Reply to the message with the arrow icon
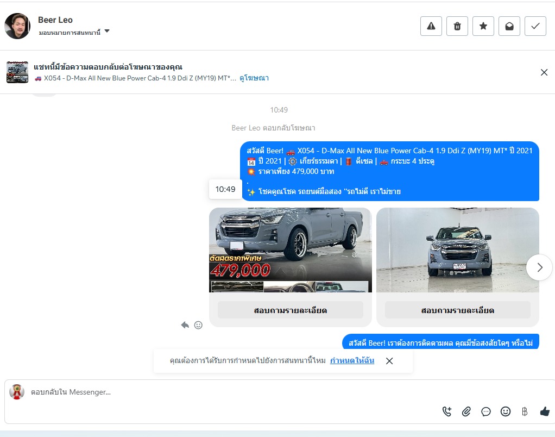 (185, 324)
